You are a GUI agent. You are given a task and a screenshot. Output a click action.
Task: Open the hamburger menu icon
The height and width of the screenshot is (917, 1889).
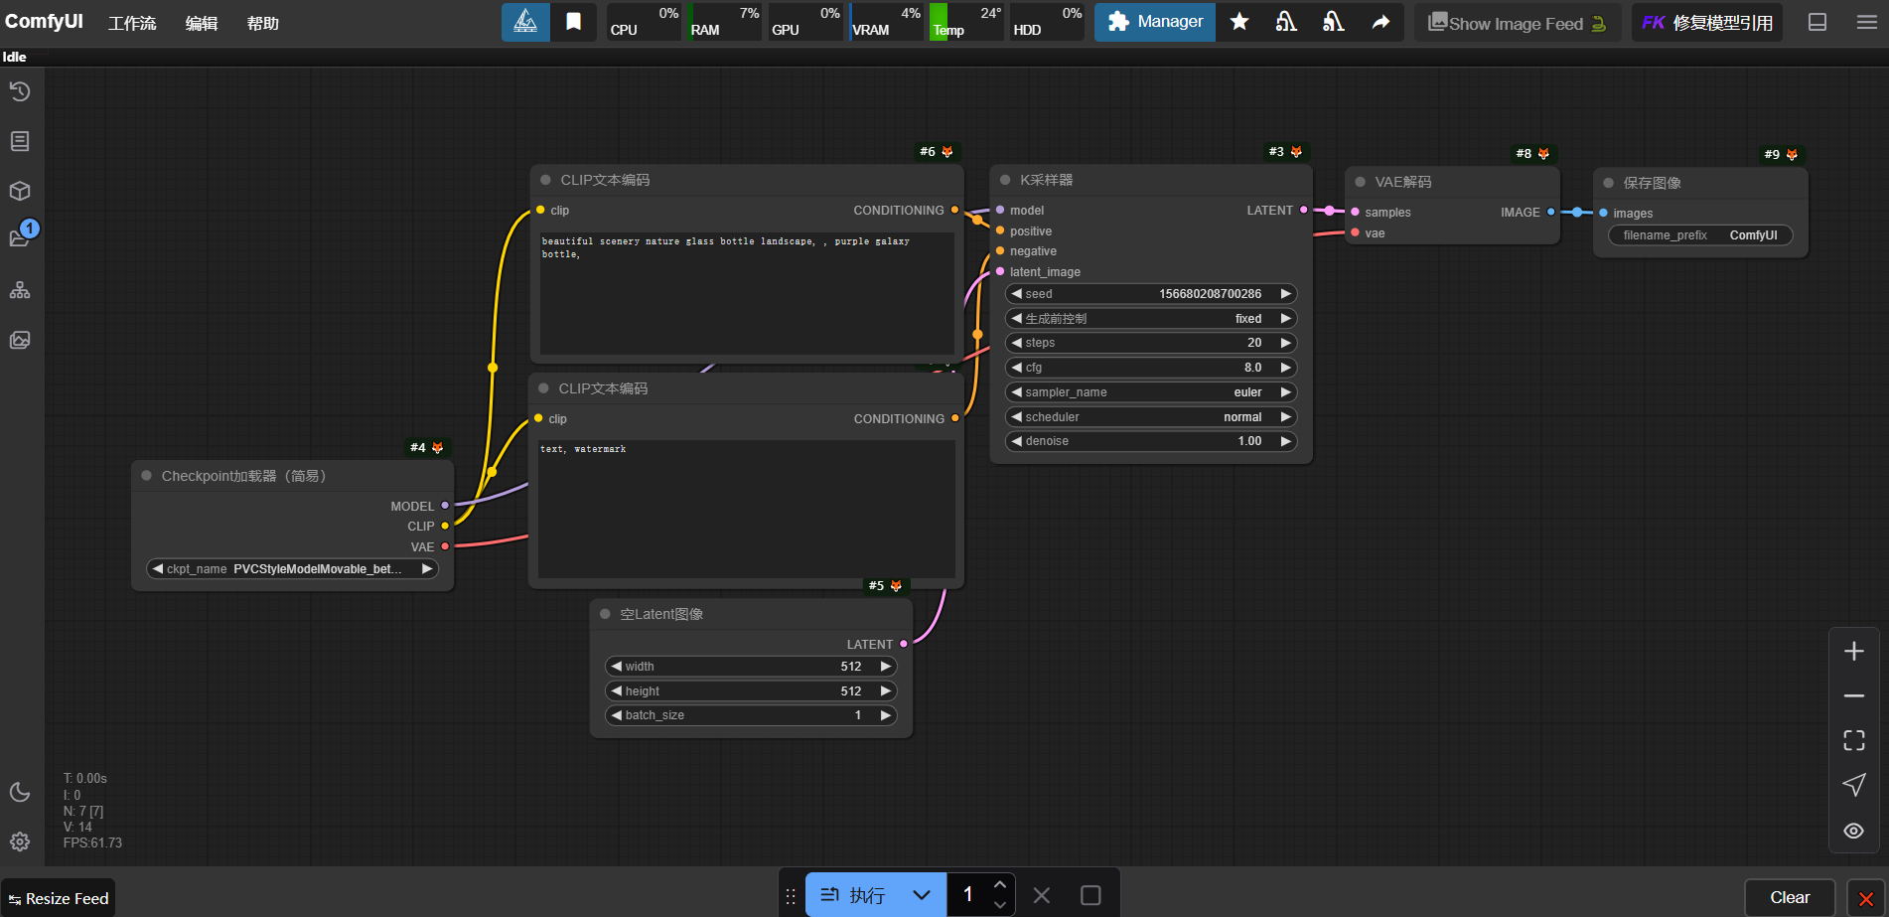point(1867,22)
